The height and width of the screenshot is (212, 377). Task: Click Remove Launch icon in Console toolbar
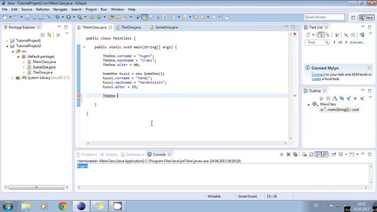click(x=289, y=154)
